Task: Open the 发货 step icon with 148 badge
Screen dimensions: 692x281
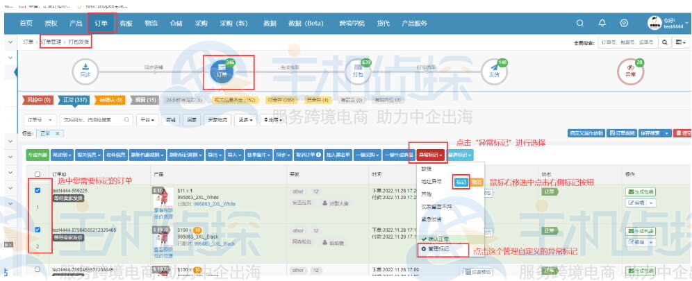Action: (x=494, y=71)
